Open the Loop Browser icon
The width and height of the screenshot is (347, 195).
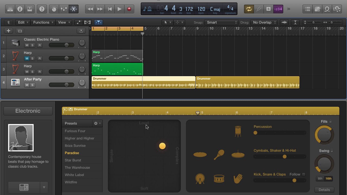tap(327, 9)
